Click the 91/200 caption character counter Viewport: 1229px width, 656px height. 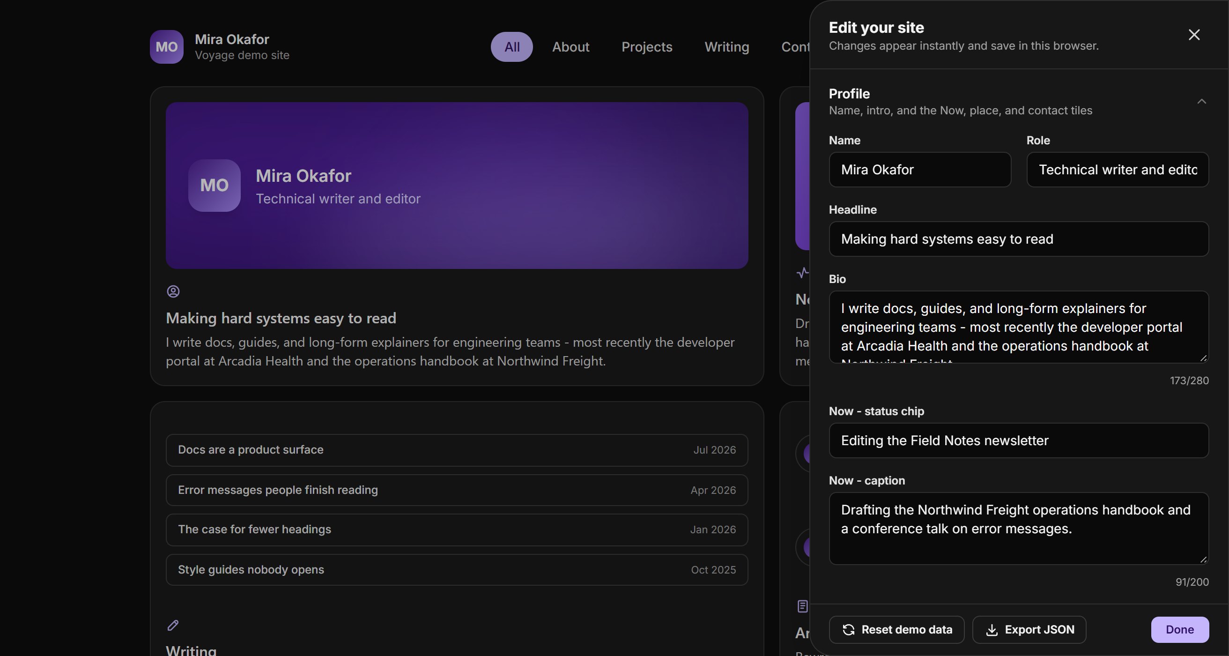(x=1192, y=582)
